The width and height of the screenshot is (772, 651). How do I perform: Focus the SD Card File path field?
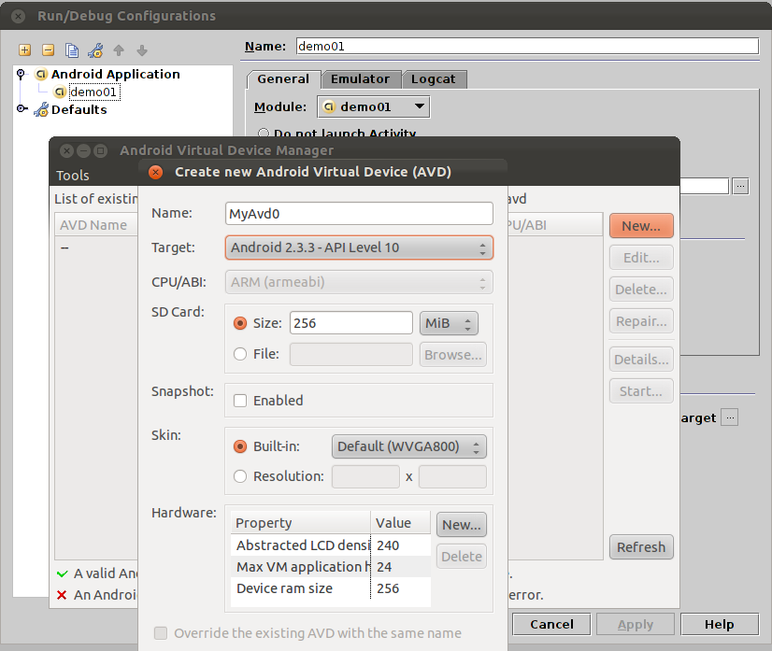coord(351,355)
